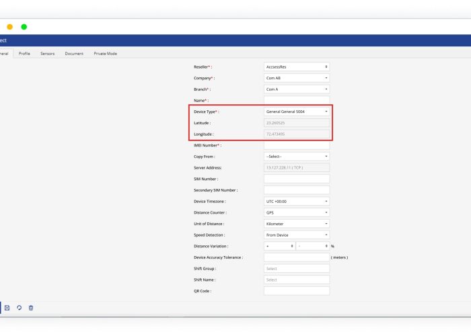Switch to the Profile tab
The height and width of the screenshot is (336, 471).
[24, 53]
